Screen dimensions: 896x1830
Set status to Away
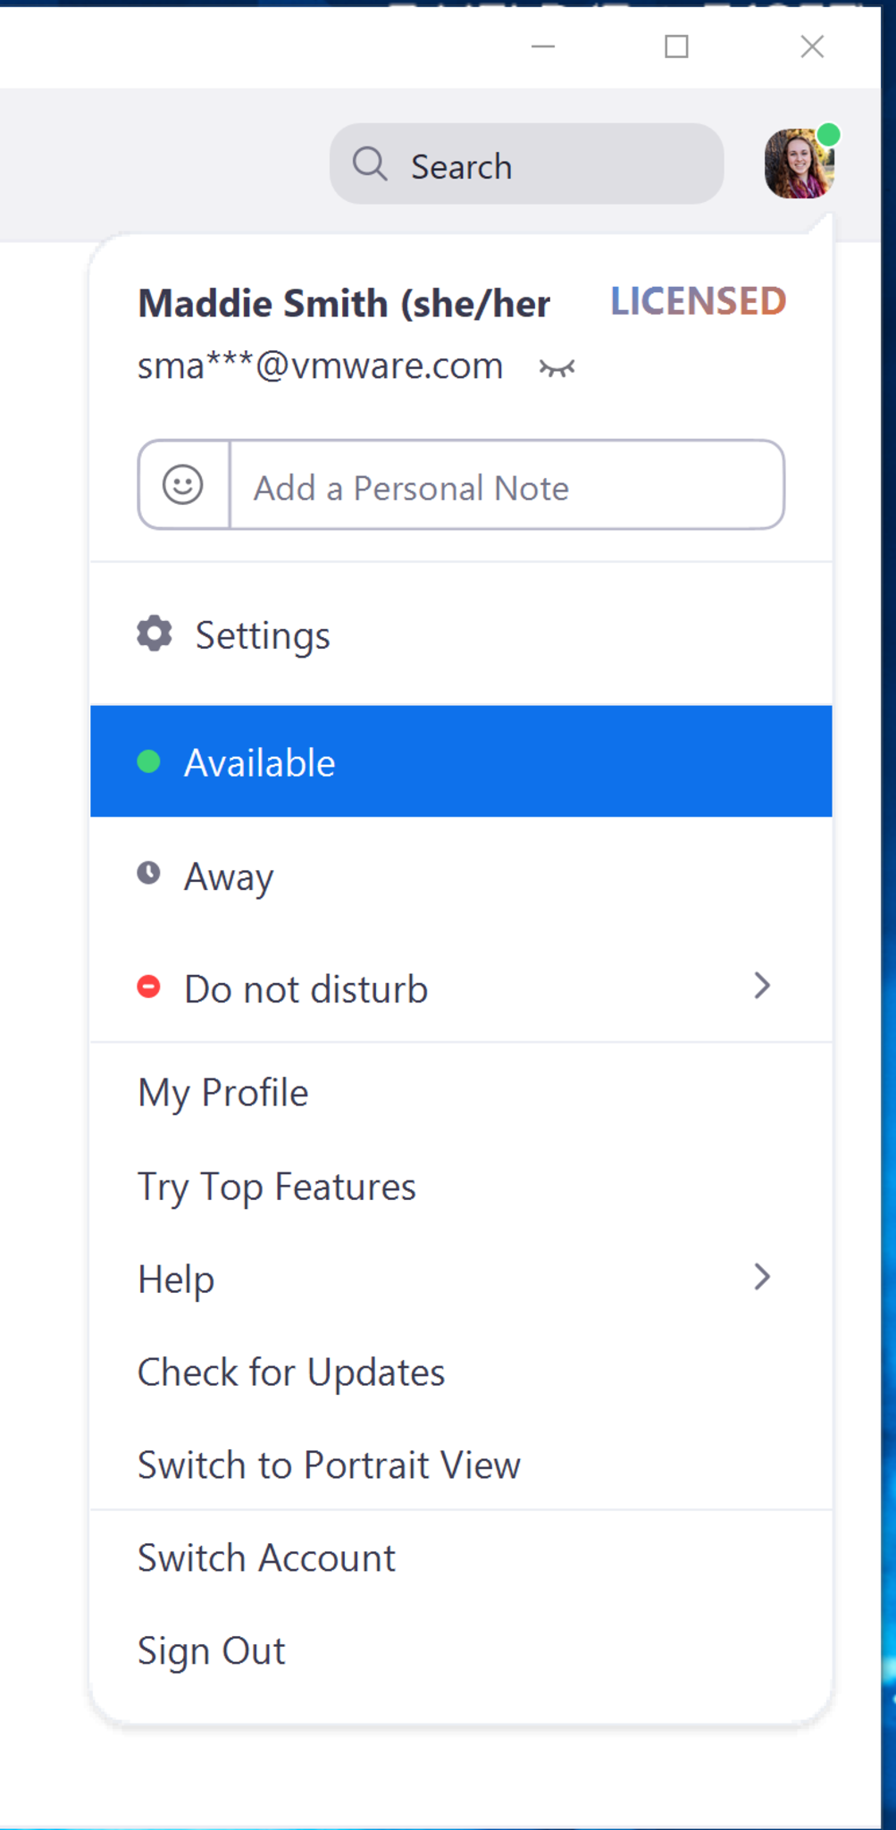pos(230,877)
